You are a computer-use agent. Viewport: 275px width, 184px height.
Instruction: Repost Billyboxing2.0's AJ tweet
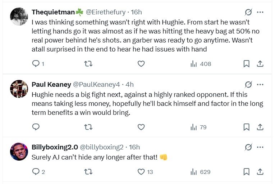pyautogui.click(x=88, y=172)
